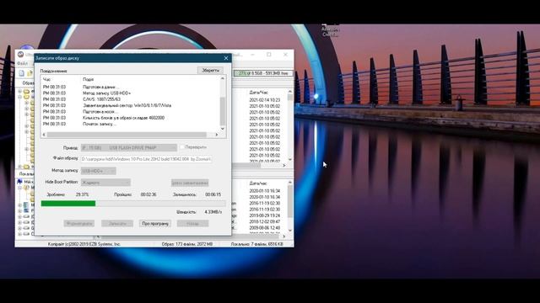Open the Привод USB flash drive dropdown

pyautogui.click(x=129, y=148)
